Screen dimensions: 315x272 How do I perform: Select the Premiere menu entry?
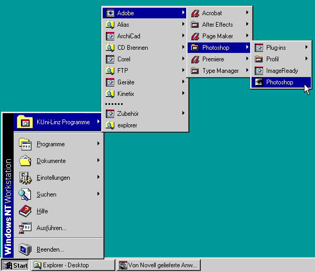219,59
